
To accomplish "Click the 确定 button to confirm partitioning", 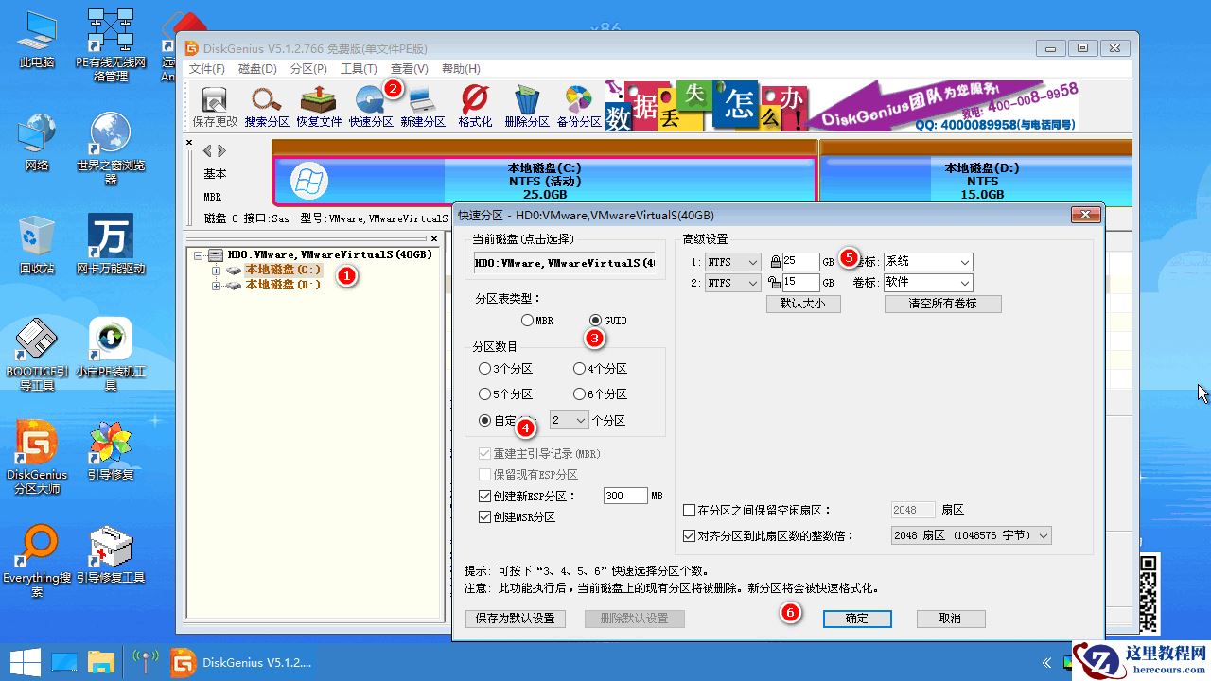I will (x=856, y=619).
